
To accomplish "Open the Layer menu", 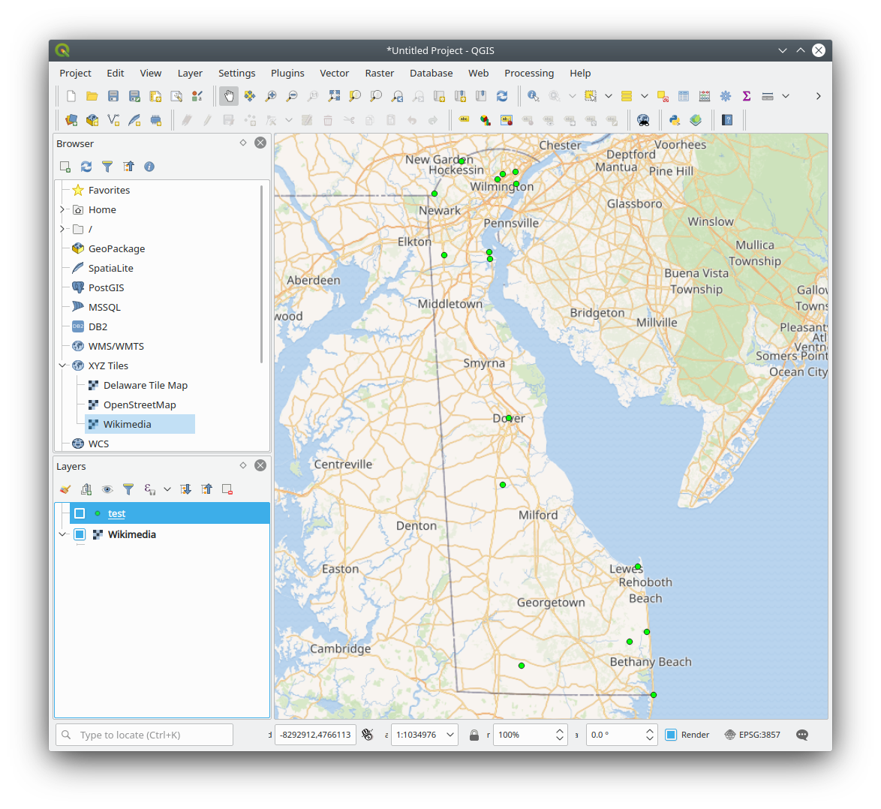I will point(190,73).
